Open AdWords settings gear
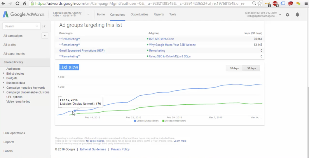Screen dimensions: 309x158 [287, 15]
